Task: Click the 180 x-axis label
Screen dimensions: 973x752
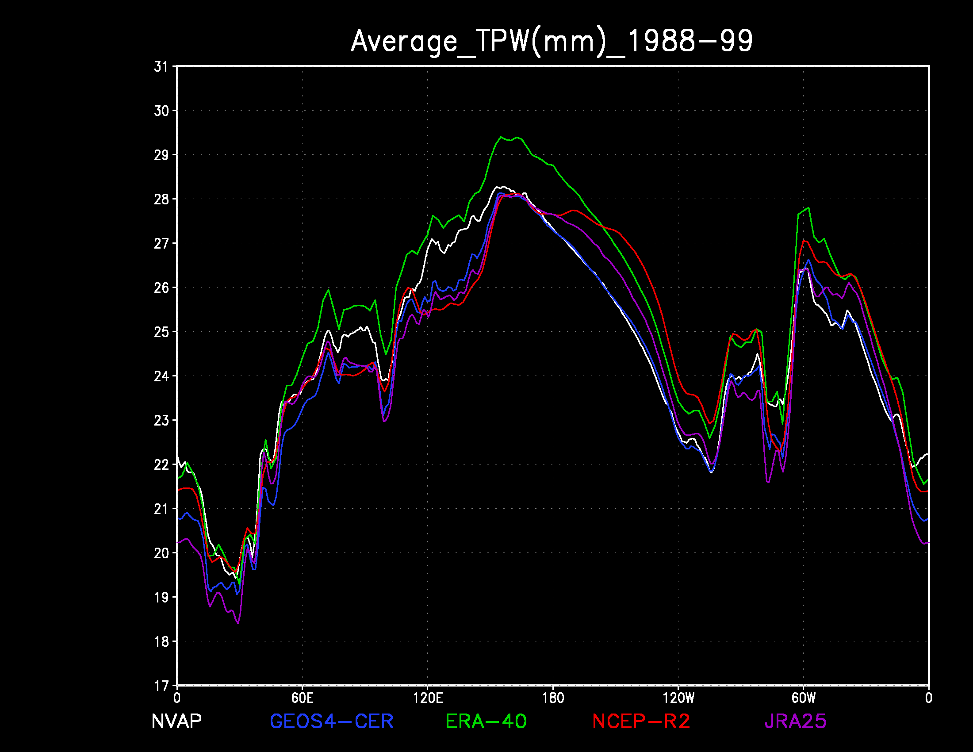Action: [553, 698]
